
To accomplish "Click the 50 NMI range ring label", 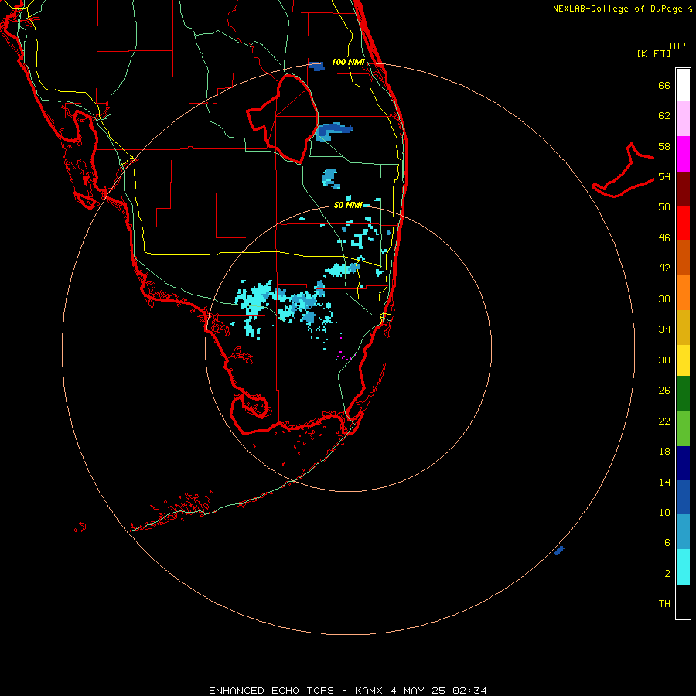I will pos(348,205).
